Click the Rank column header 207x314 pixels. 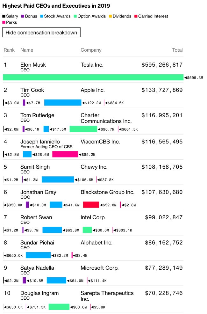click(9, 50)
